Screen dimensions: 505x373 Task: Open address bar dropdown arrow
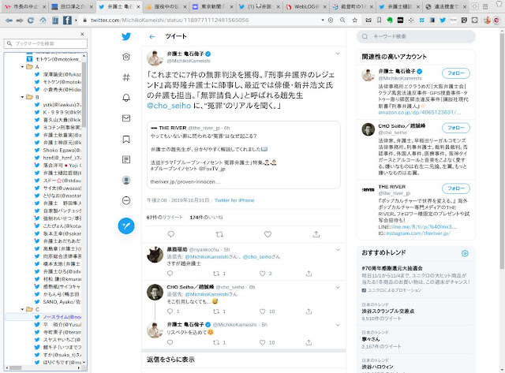[323, 21]
